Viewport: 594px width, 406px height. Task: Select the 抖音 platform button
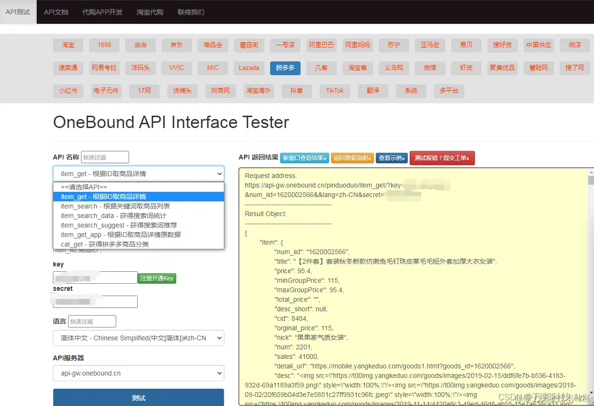pyautogui.click(x=297, y=91)
